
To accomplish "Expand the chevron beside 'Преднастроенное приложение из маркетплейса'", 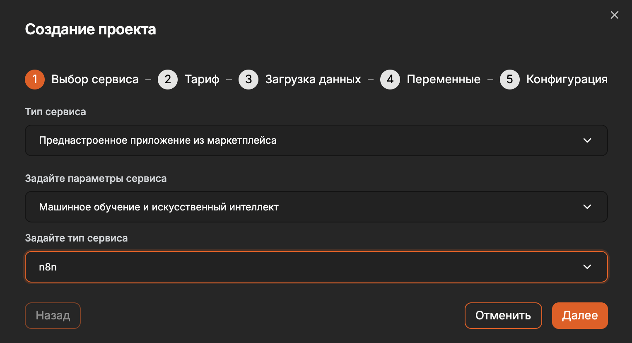I will (587, 140).
